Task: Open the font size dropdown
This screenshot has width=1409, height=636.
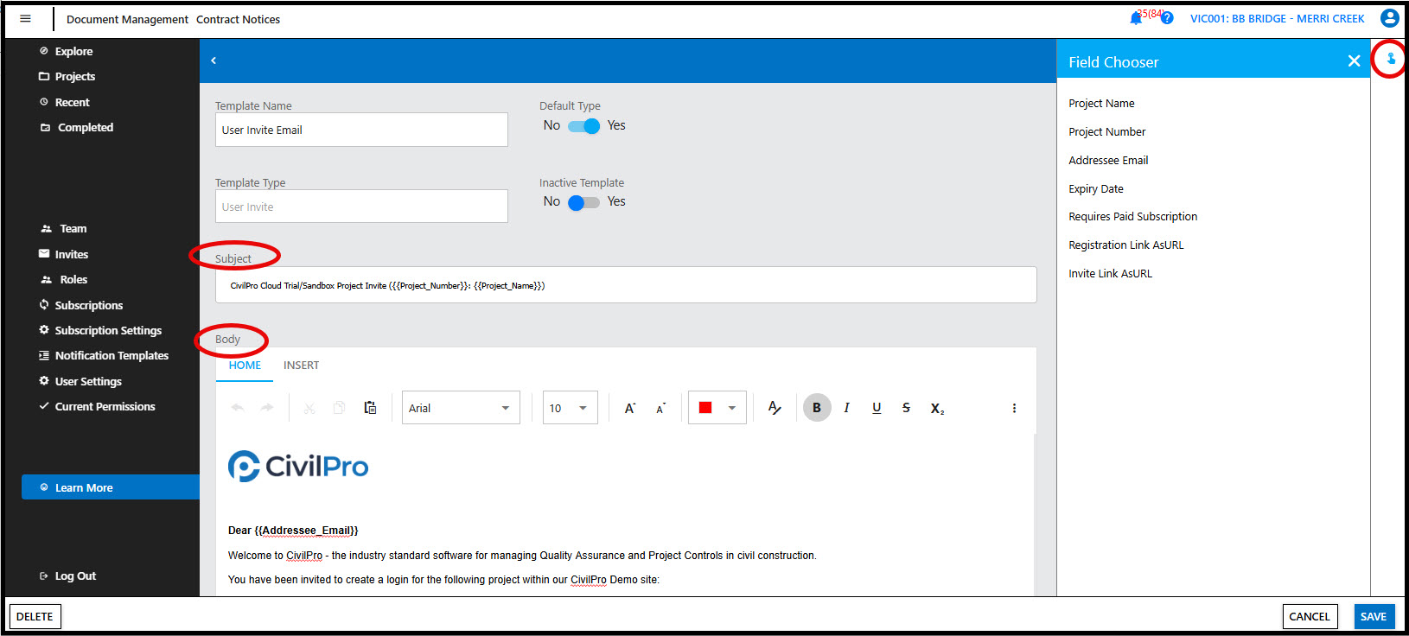Action: coord(570,408)
